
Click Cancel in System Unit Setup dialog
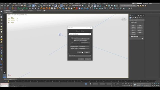(x=87, y=52)
